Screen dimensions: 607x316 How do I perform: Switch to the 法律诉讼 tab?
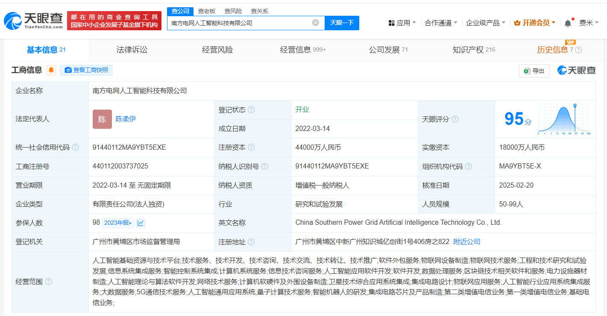click(x=132, y=50)
